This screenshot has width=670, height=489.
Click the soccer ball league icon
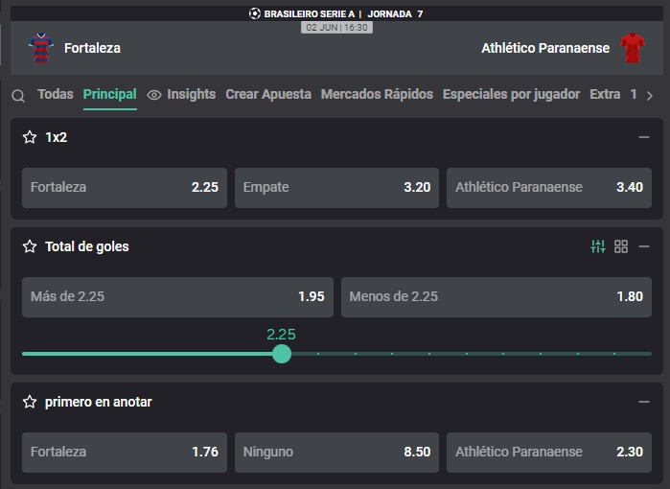click(x=255, y=13)
